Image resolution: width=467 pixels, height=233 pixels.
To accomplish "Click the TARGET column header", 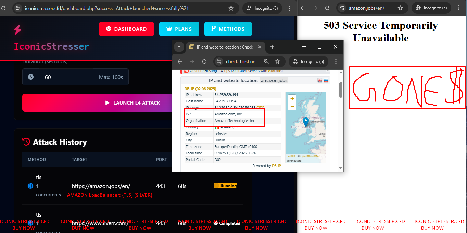I will point(79,160).
